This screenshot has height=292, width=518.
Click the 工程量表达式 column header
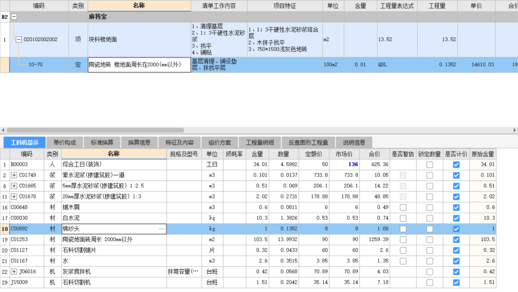point(397,6)
